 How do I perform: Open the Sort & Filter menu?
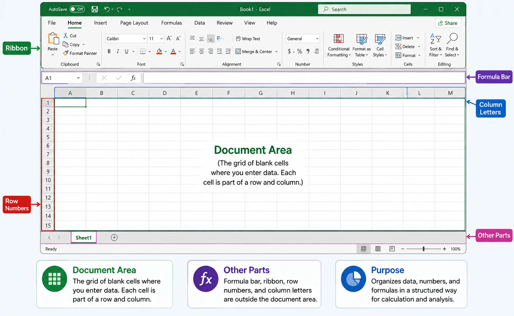(x=435, y=45)
